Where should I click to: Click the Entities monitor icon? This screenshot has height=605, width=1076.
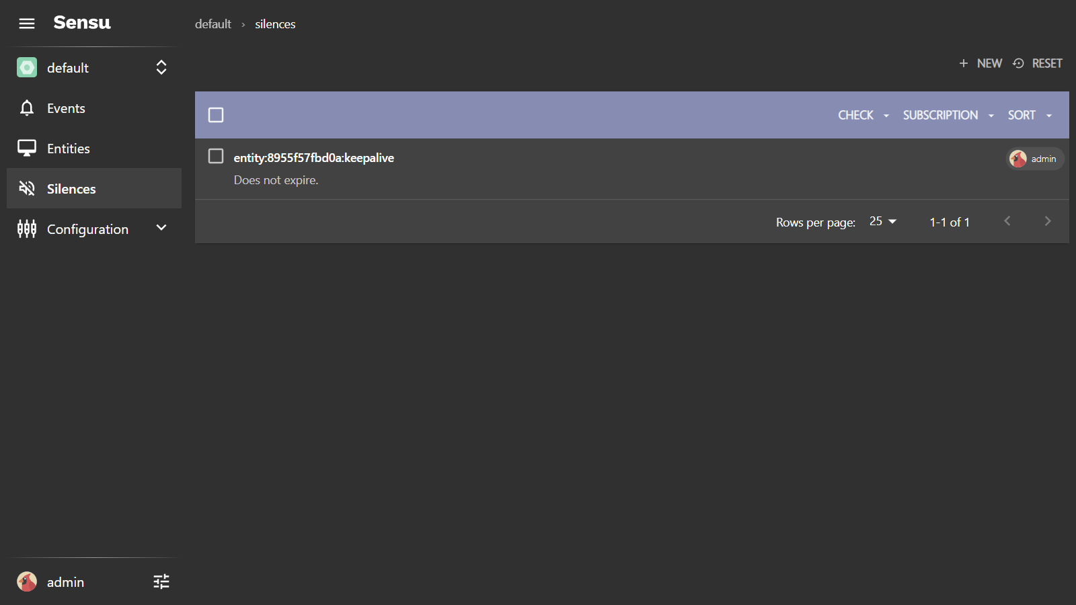[27, 149]
